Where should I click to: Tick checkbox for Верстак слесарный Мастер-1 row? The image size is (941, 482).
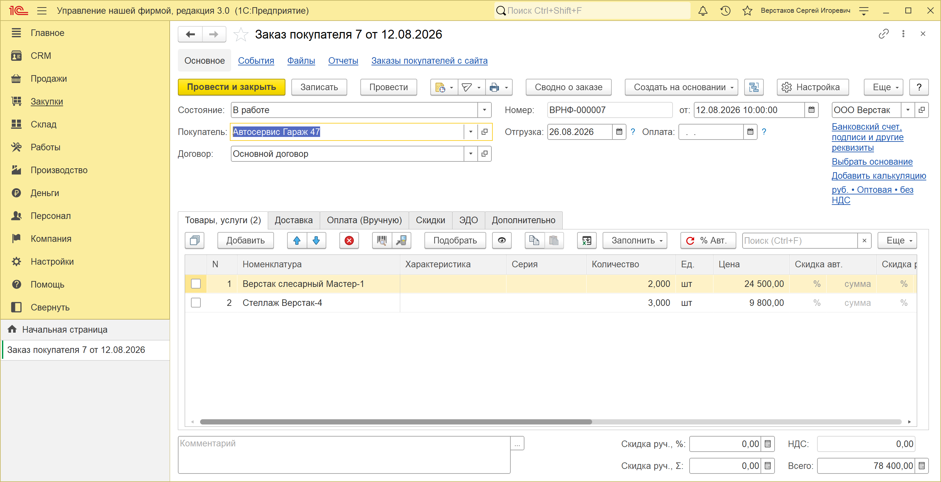pyautogui.click(x=196, y=284)
